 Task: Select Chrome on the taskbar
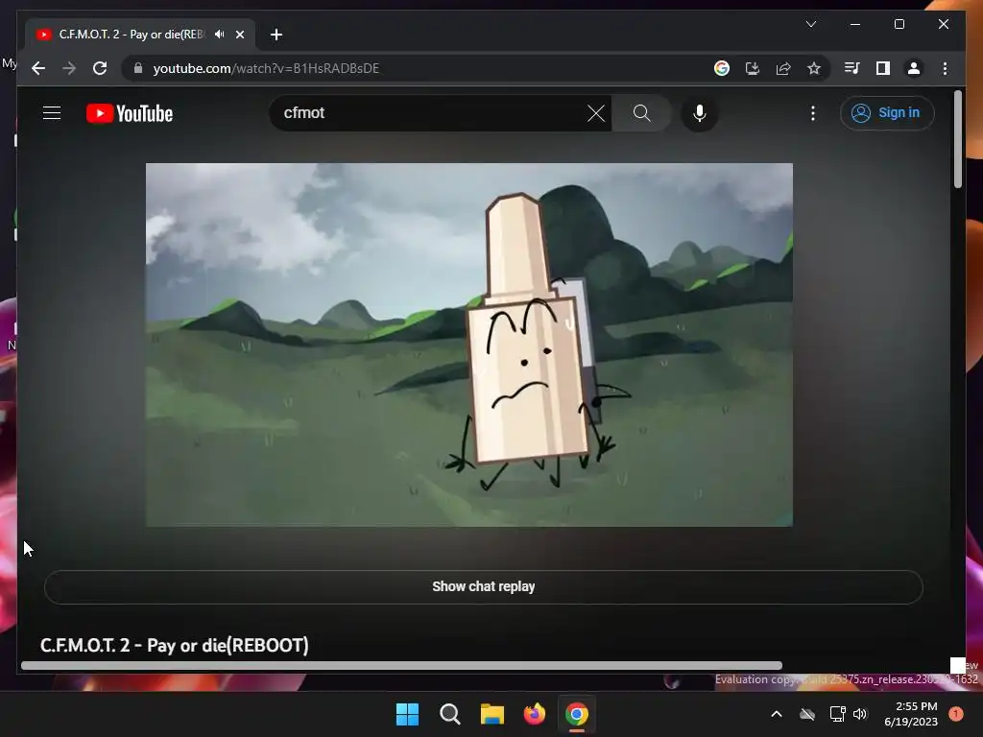tap(577, 714)
